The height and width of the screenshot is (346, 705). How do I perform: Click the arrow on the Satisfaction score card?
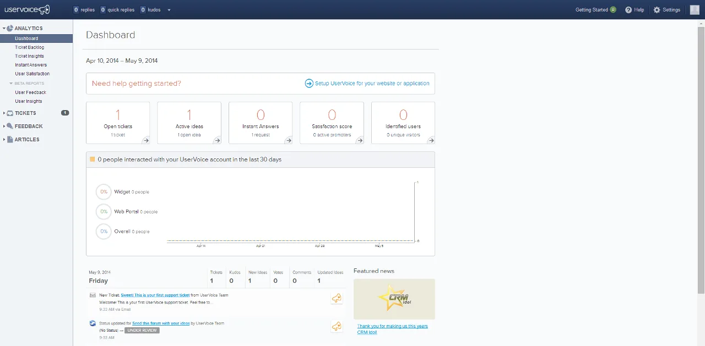[x=360, y=140]
